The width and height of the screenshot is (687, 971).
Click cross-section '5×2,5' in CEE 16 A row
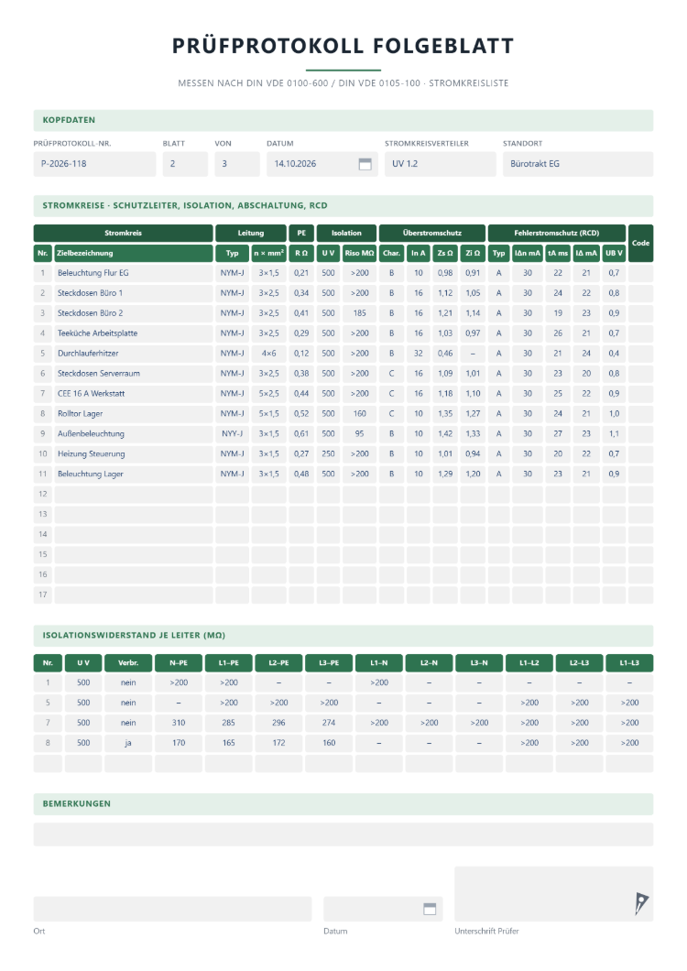[x=269, y=394]
